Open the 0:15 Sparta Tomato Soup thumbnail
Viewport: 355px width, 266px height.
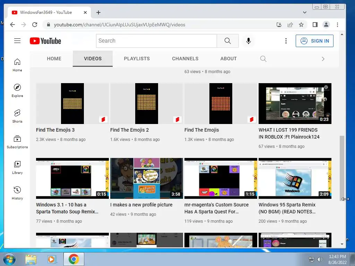coord(72,178)
